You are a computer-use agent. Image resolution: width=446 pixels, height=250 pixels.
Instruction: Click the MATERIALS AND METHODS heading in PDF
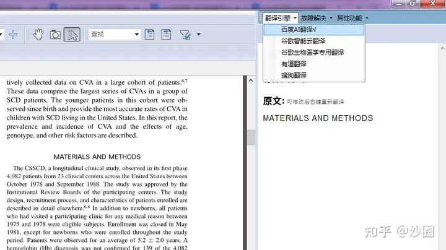coord(97,157)
